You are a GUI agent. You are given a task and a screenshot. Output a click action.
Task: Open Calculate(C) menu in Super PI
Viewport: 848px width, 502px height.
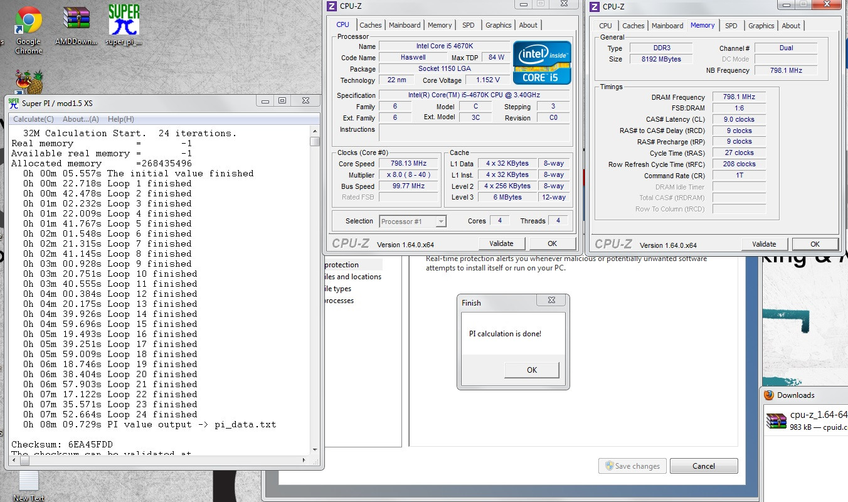(x=33, y=119)
